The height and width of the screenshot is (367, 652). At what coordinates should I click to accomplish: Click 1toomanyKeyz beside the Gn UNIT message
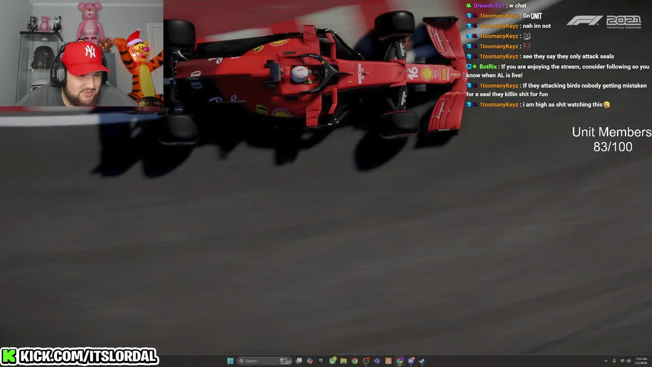[x=499, y=16]
